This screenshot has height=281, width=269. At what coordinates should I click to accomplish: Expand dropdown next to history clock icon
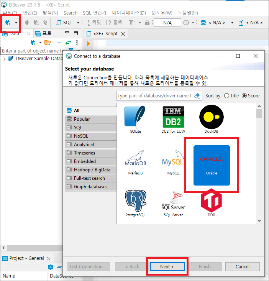click(193, 23)
